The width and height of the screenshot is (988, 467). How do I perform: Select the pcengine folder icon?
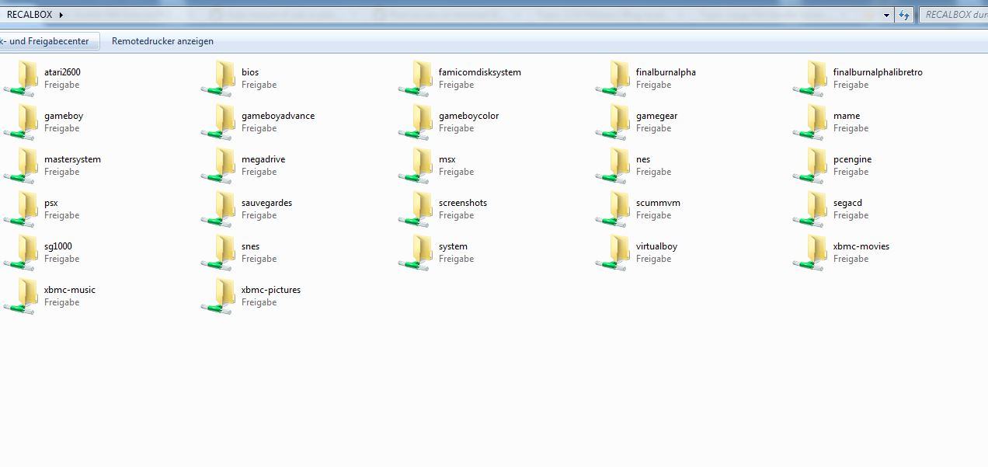(x=810, y=166)
